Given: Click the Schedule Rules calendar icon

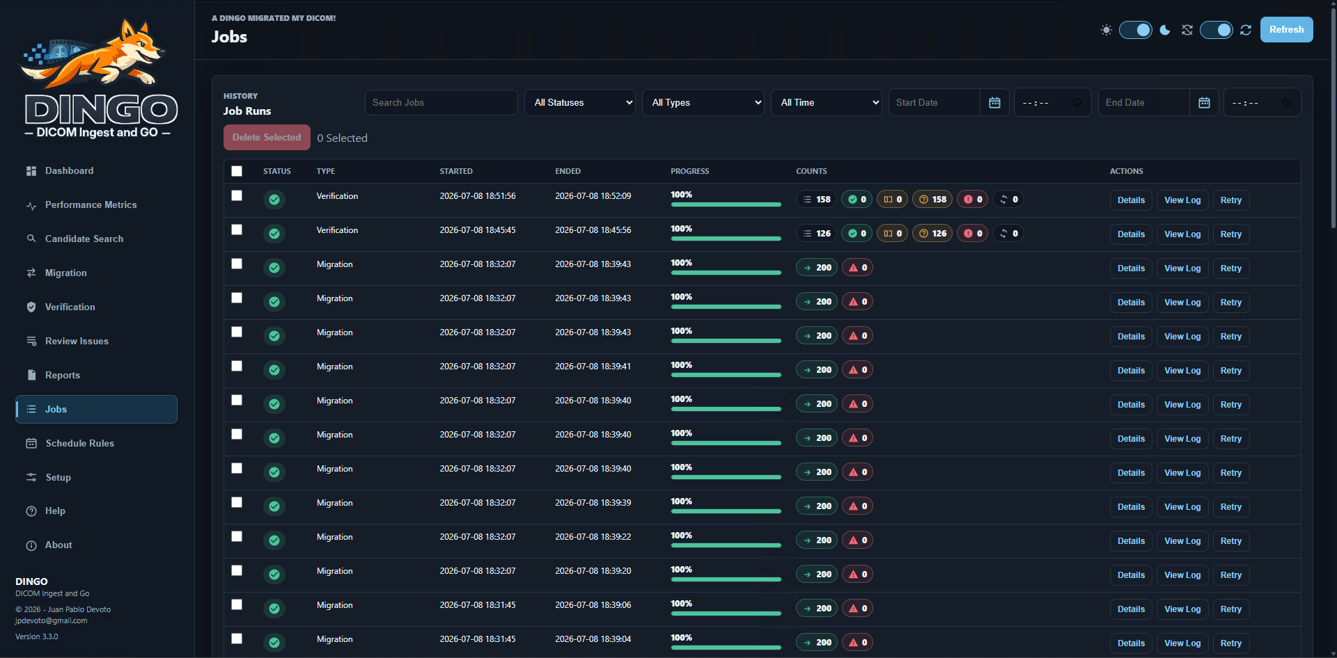Looking at the screenshot, I should (x=31, y=443).
